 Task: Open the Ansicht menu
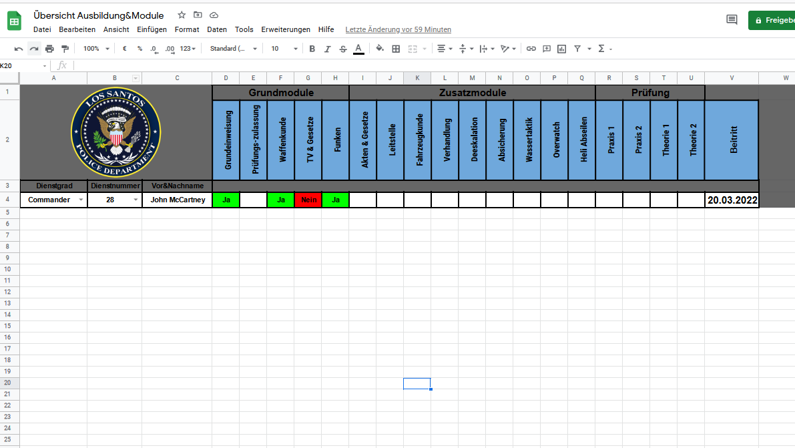point(116,29)
